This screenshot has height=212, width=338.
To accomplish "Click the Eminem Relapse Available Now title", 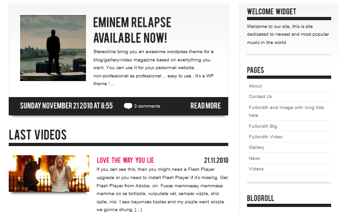I will (x=132, y=30).
